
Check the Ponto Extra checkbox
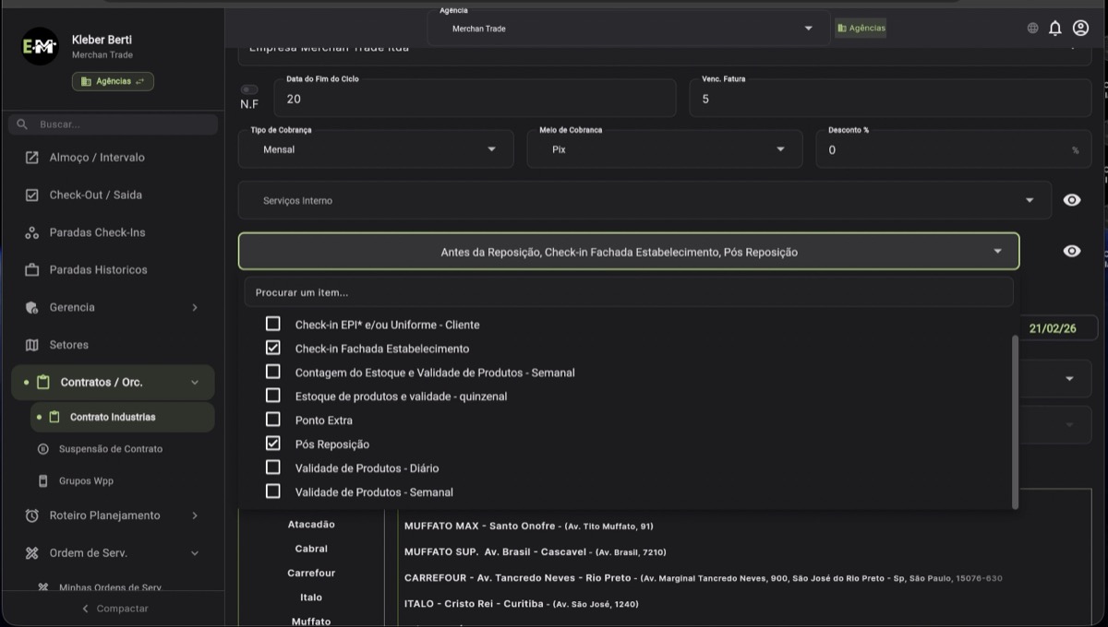tap(273, 420)
